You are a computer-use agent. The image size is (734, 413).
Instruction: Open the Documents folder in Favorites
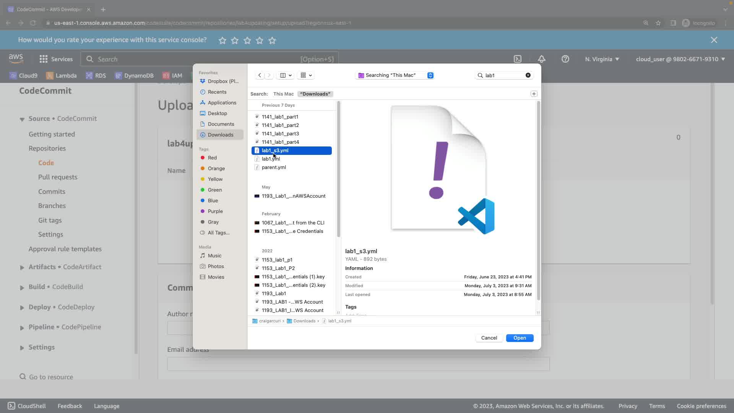coord(221,124)
